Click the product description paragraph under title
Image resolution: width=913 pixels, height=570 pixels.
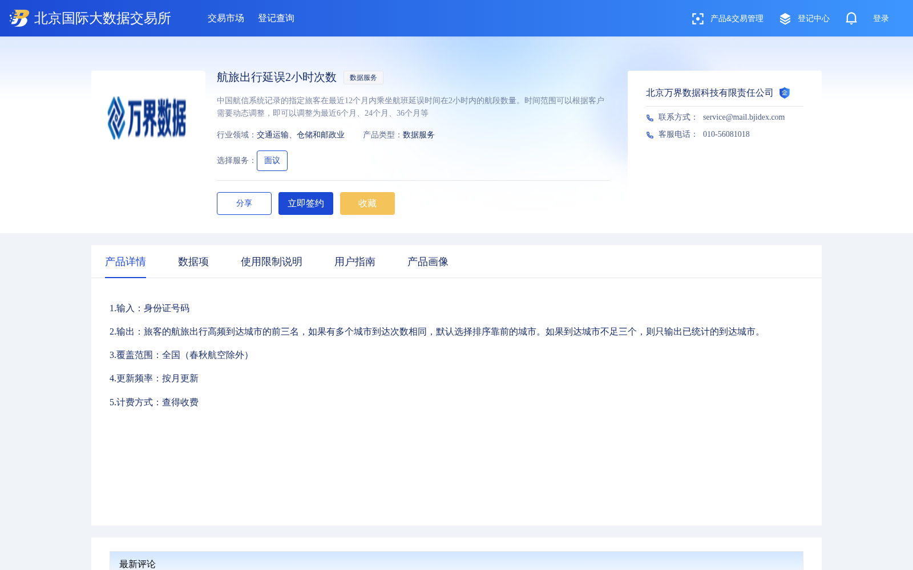pyautogui.click(x=411, y=107)
